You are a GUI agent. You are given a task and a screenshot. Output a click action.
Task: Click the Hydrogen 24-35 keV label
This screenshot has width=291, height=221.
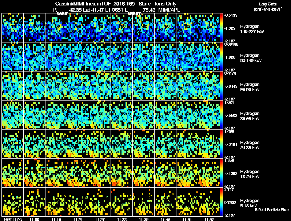(x=250, y=145)
